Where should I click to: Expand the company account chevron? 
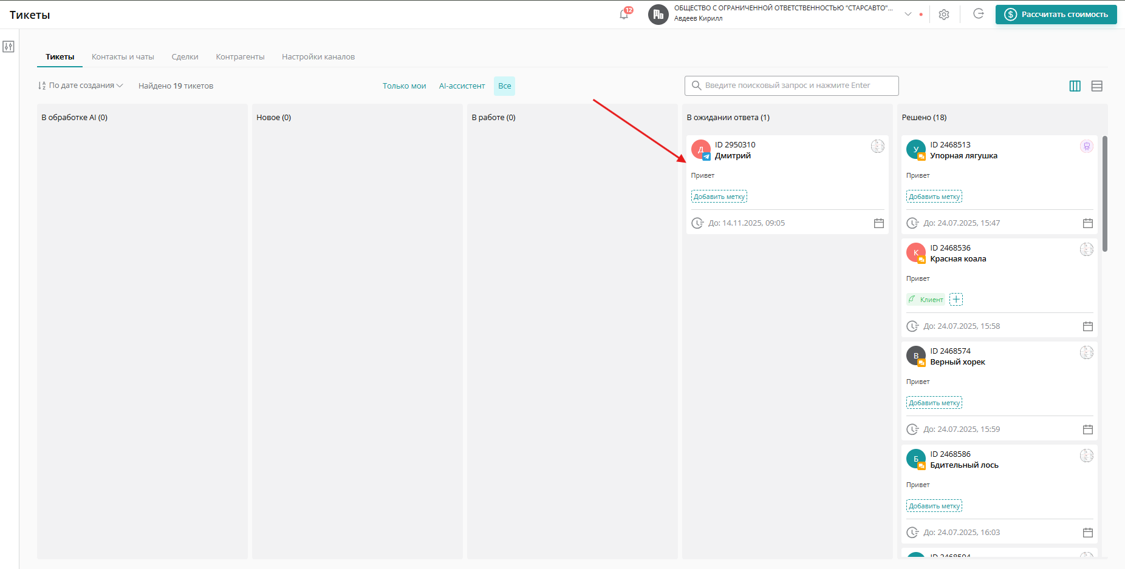(x=908, y=14)
